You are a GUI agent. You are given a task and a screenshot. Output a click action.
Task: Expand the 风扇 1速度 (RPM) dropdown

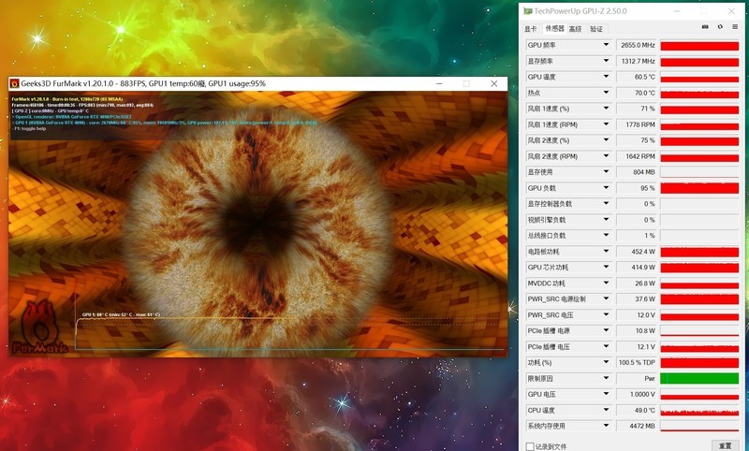coord(606,124)
